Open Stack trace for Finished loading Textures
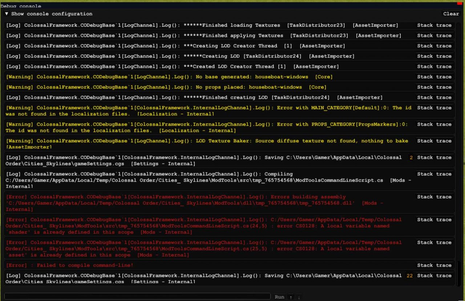 [x=434, y=25]
